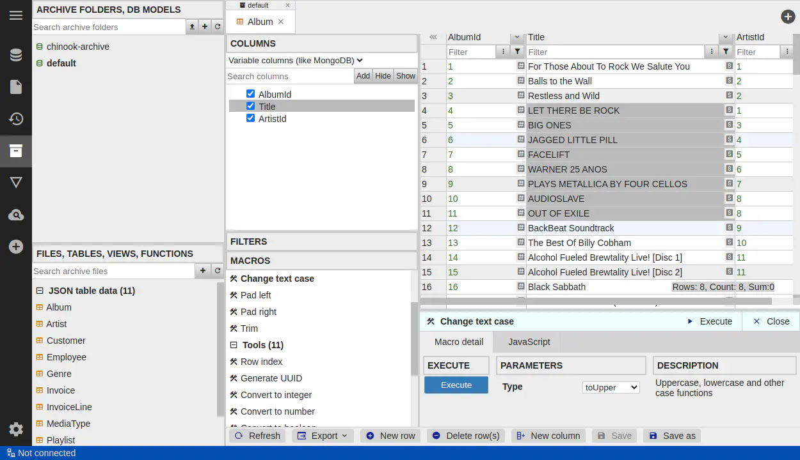The height and width of the screenshot is (460, 800).
Task: Open settings gear in the sidebar
Action: (x=16, y=429)
